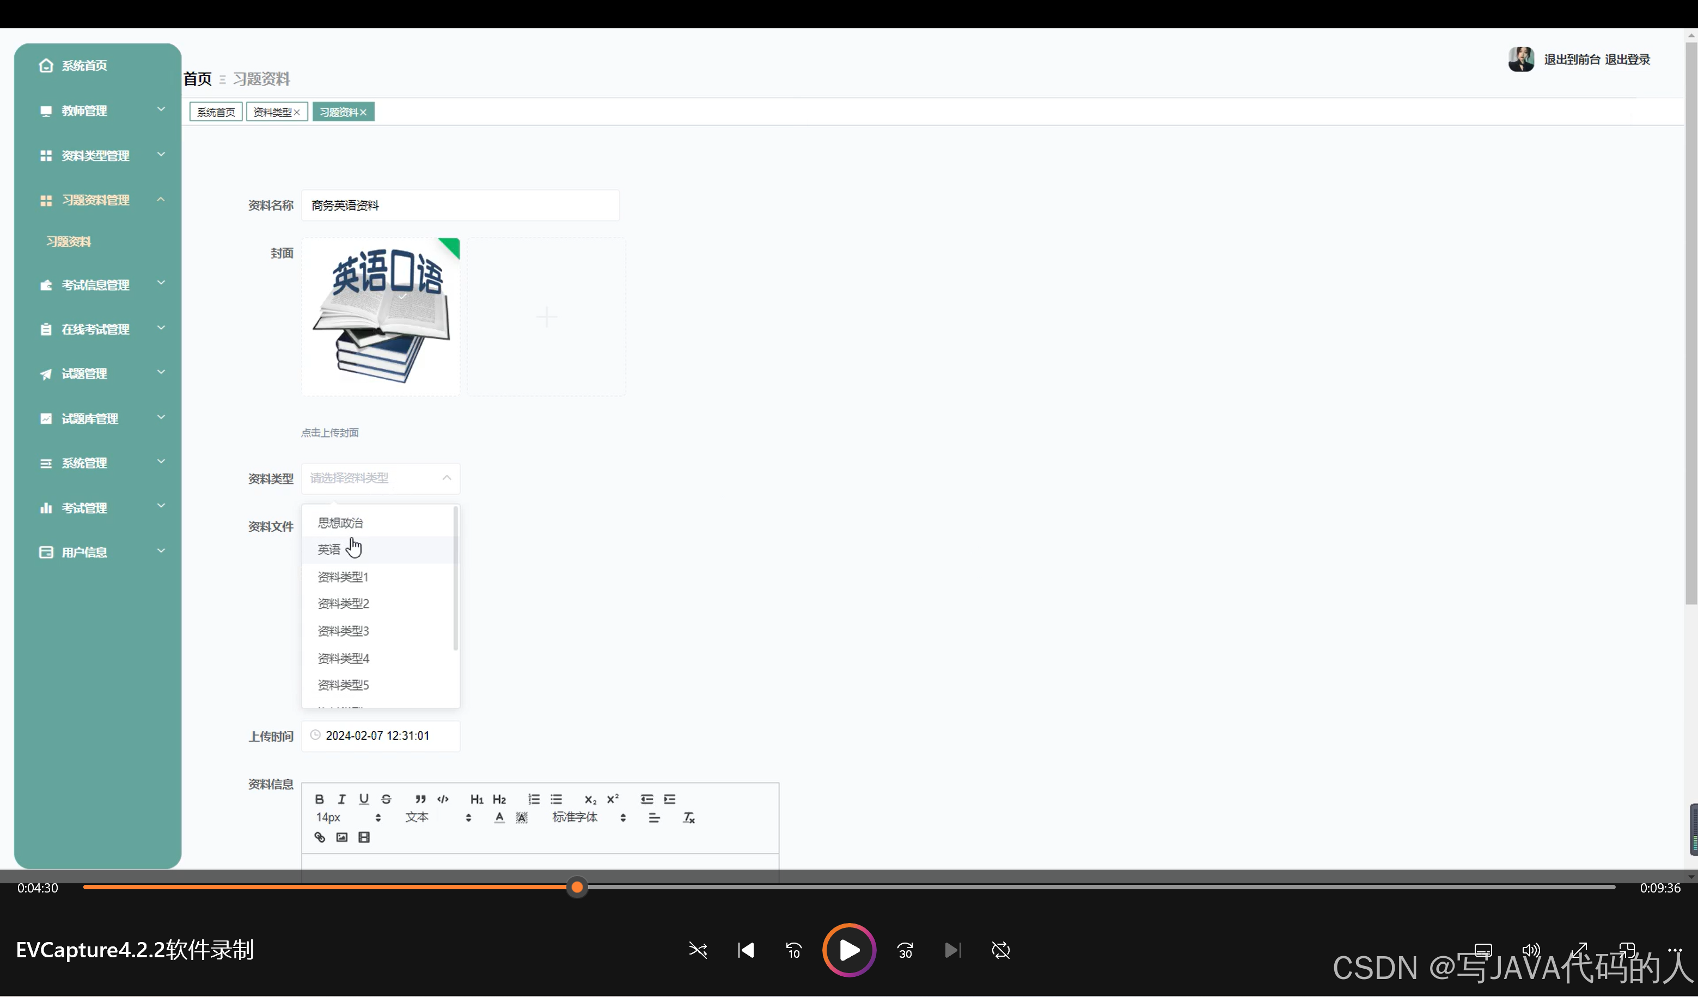
Task: Toggle repeat in the video player
Action: point(1000,950)
